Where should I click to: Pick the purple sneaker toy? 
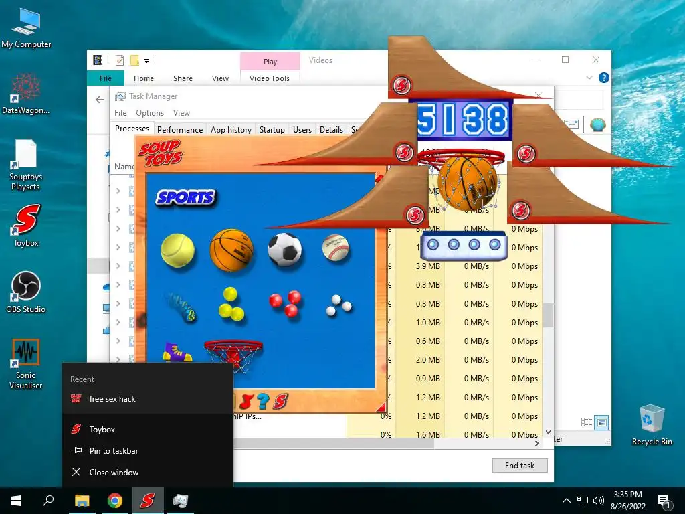pos(177,352)
